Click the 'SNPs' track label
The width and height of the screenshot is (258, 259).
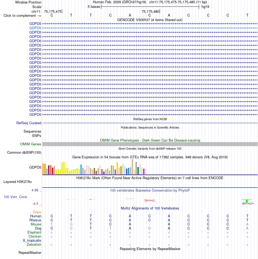(x=36, y=136)
